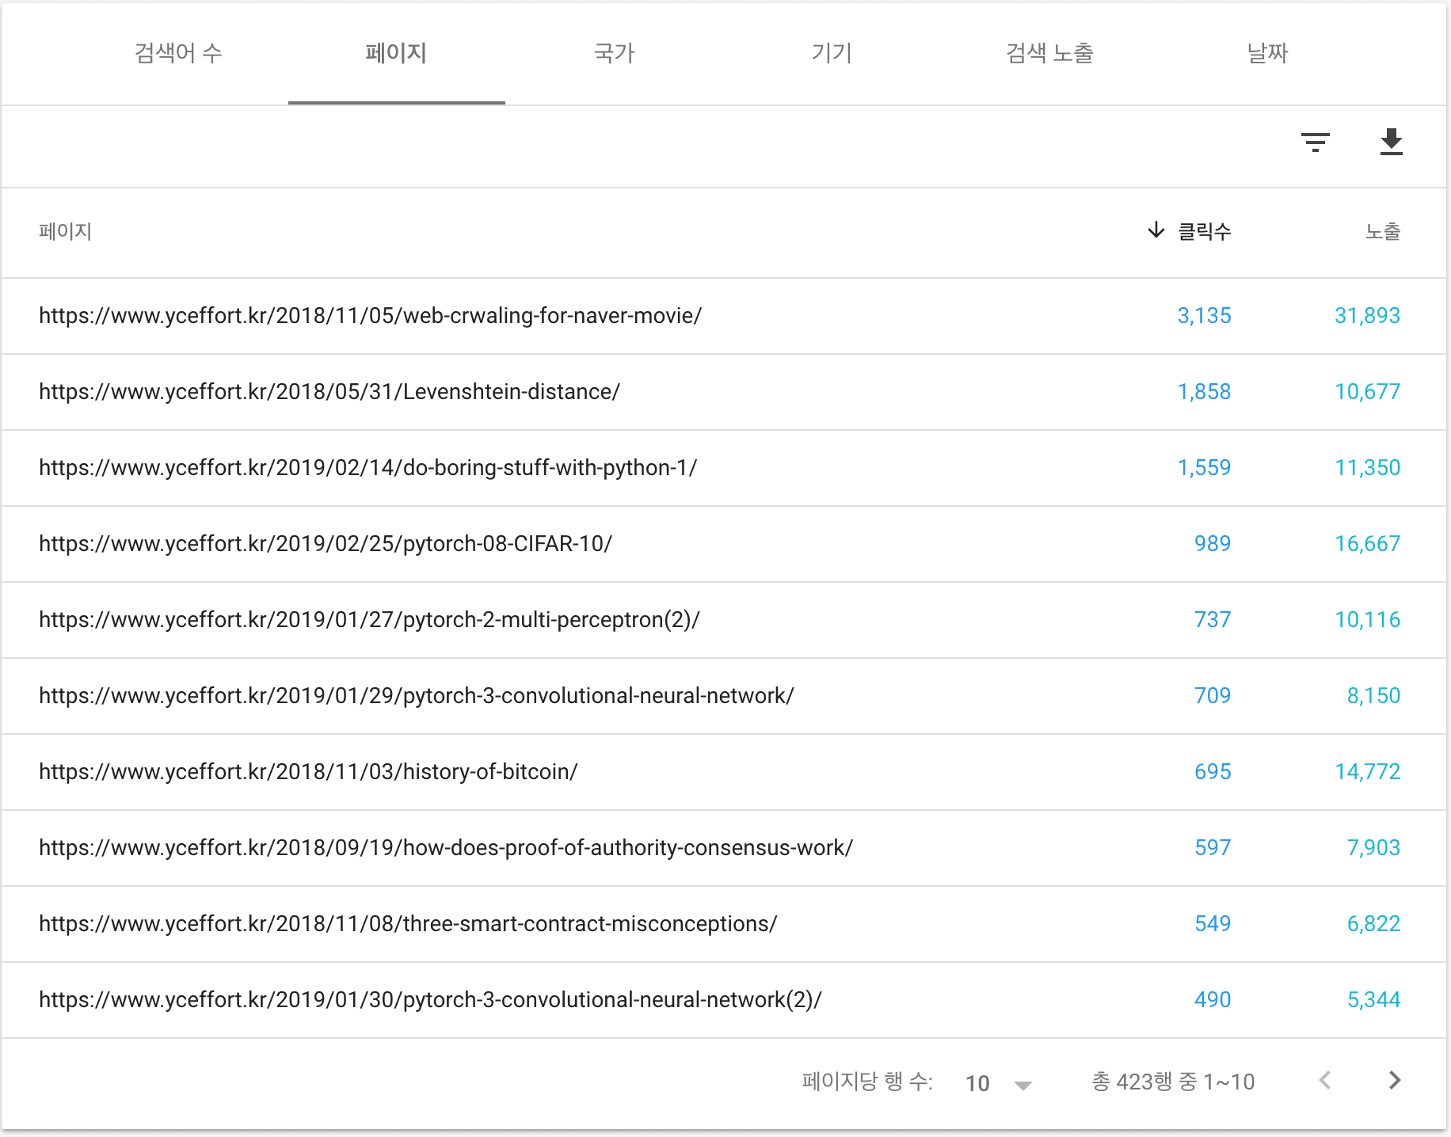Open the 국가 tab

coord(614,53)
